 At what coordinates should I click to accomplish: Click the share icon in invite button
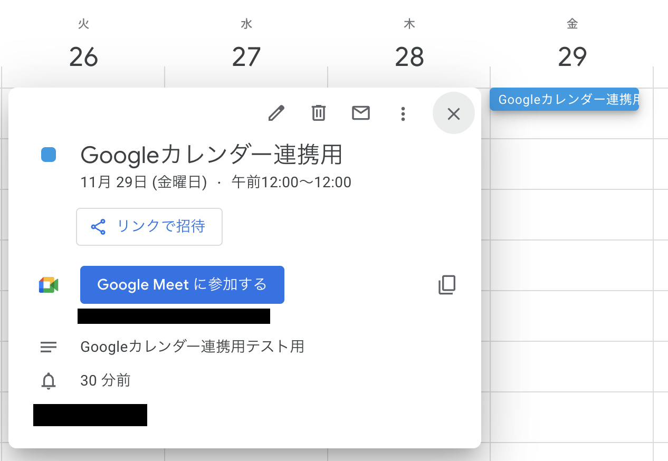(x=98, y=227)
